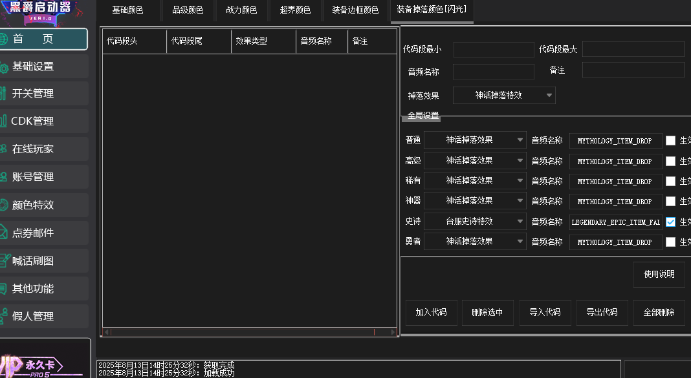Click the 导出代码 button
Image resolution: width=691 pixels, height=378 pixels.
pyautogui.click(x=602, y=312)
